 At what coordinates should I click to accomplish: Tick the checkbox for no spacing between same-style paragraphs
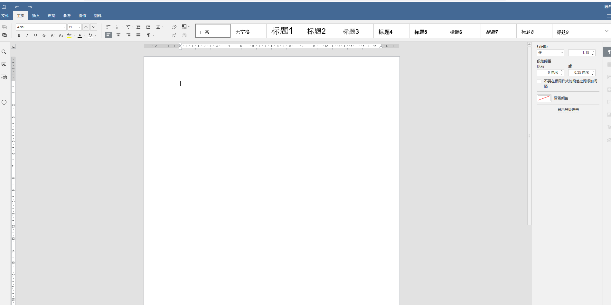coord(539,81)
